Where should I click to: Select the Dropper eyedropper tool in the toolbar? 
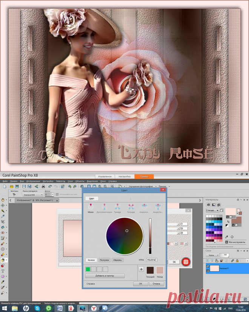click(x=3, y=216)
